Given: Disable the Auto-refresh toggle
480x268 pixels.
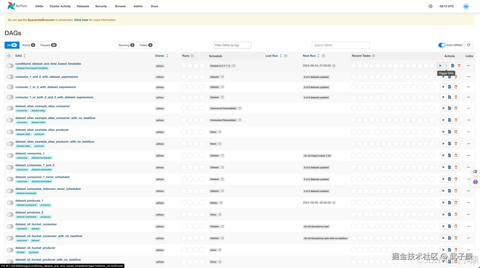Looking at the screenshot, I should click(442, 45).
